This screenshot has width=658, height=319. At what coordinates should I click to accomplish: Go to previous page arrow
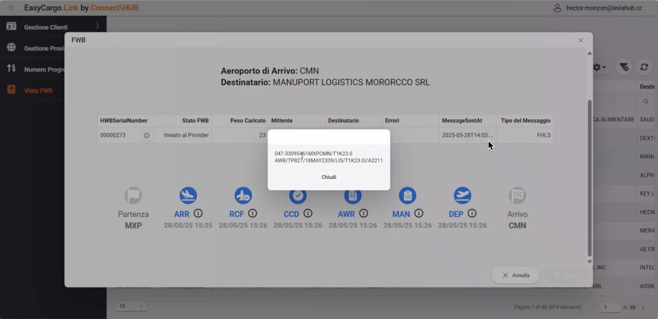click(593, 307)
